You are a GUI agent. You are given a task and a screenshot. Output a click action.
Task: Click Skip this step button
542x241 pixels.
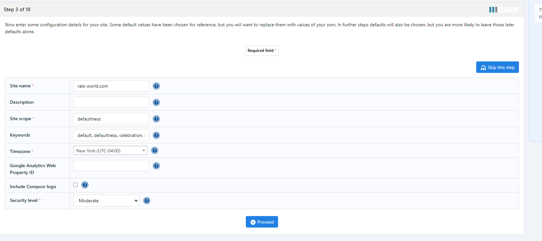click(497, 67)
